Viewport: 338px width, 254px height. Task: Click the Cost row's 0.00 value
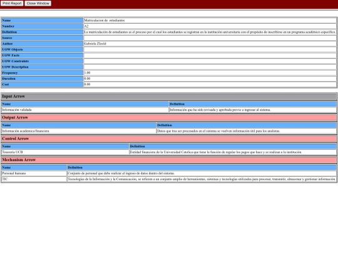(x=87, y=85)
